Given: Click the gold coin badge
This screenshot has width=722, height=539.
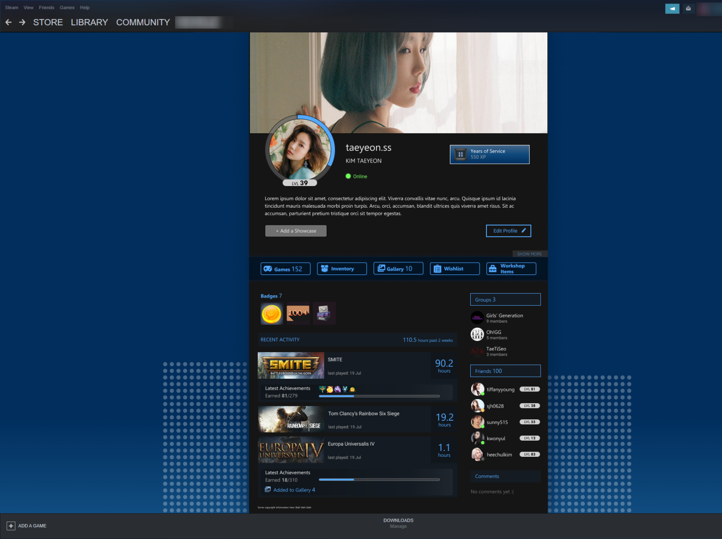Looking at the screenshot, I should point(271,313).
